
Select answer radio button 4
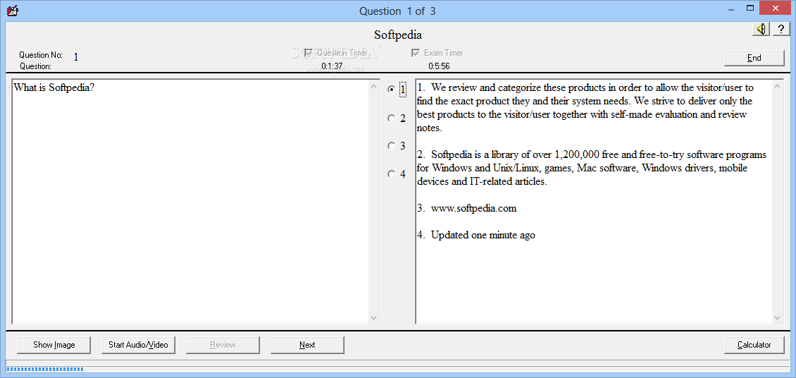[391, 173]
